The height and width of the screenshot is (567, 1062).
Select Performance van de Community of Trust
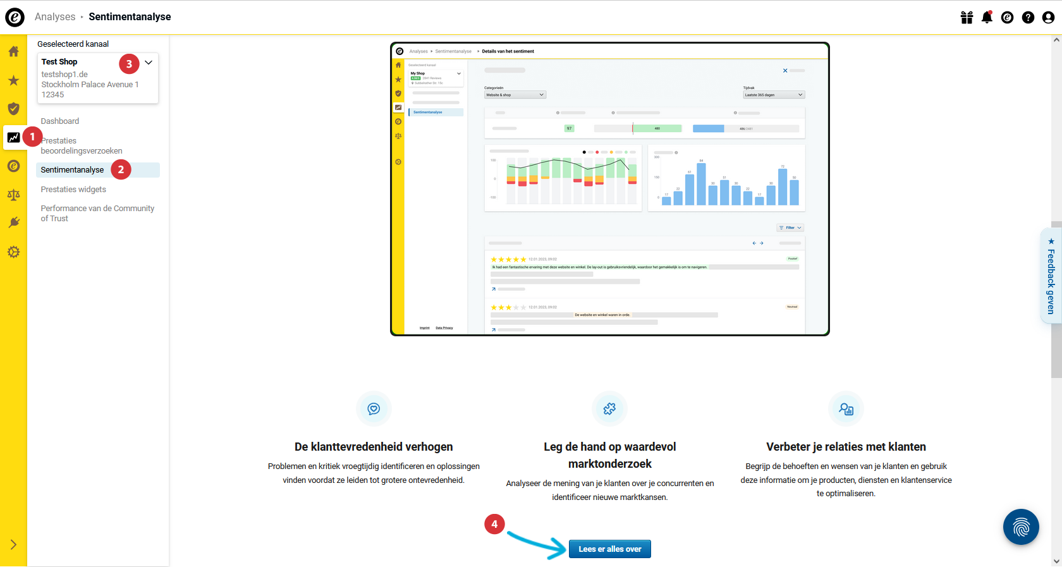[x=97, y=214]
